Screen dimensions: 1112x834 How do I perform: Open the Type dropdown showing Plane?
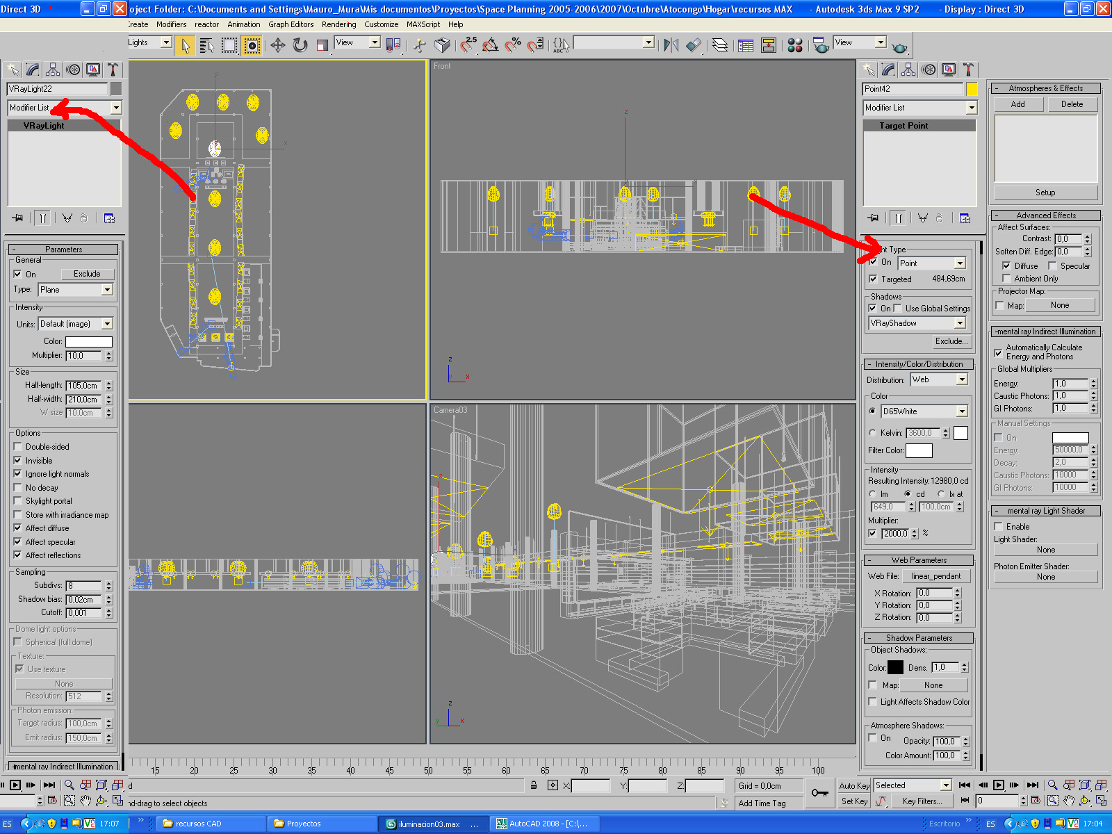coord(76,290)
